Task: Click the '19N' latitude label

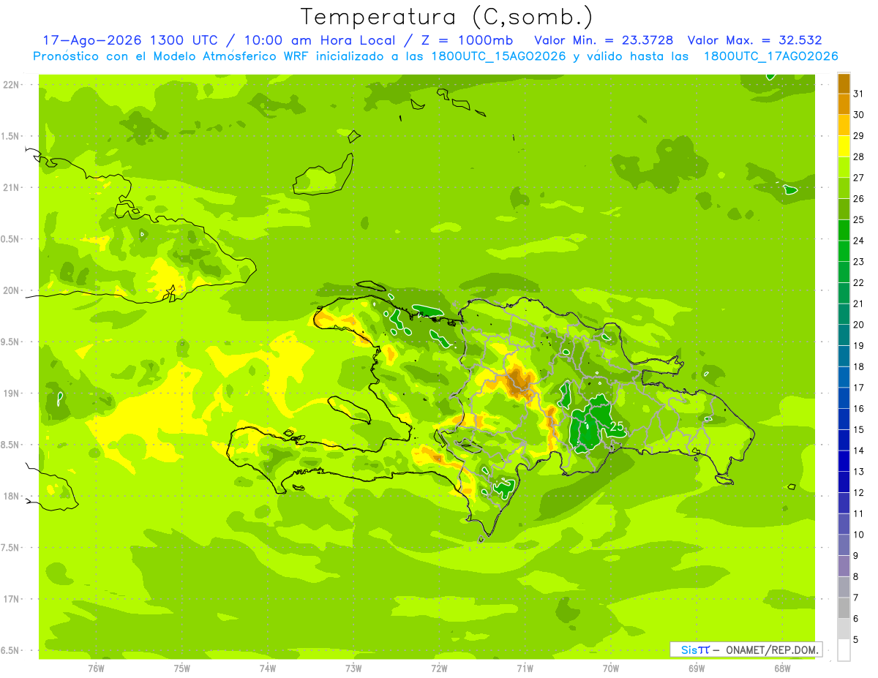Action: (x=12, y=393)
